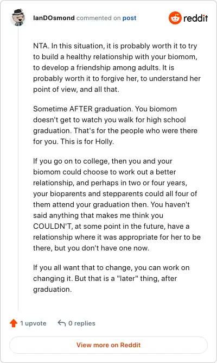Click the capitalized word AFTER in comment
This screenshot has height=363, width=217.
coord(81,109)
